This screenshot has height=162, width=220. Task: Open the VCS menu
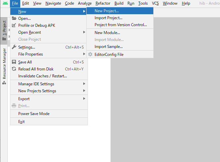point(155,3)
